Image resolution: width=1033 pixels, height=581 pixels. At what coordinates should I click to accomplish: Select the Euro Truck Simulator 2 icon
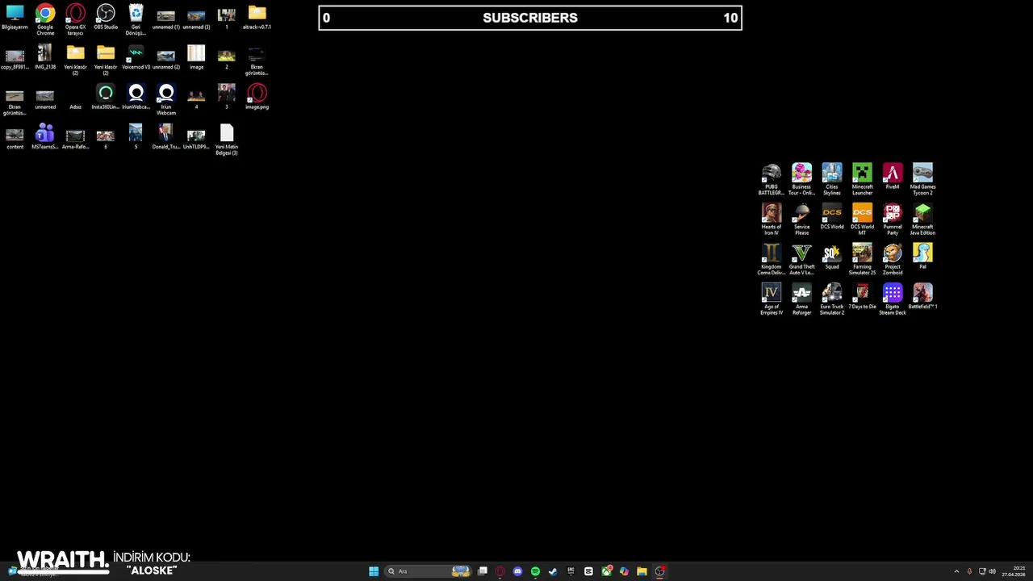tap(832, 299)
